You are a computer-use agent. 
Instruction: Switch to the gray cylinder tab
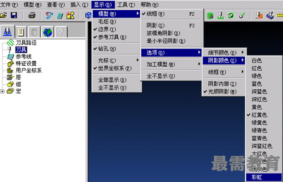click(34, 32)
